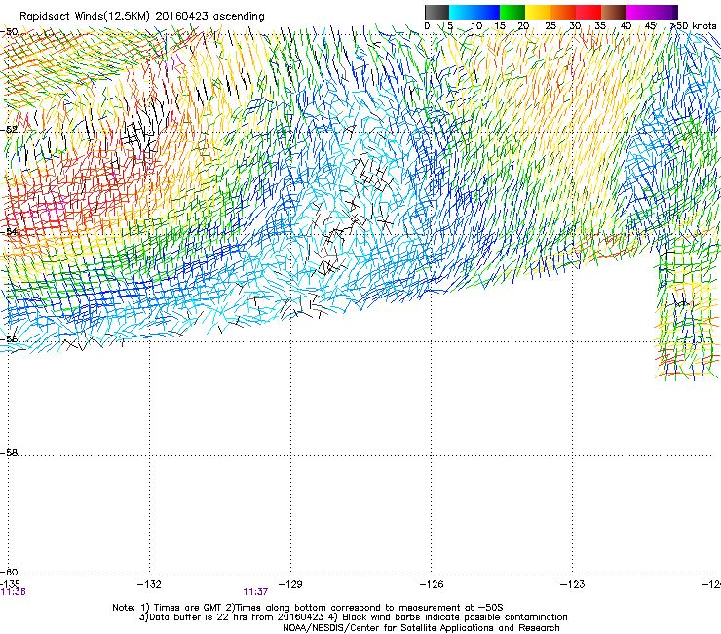Viewport: 721px width, 634px height.
Task: Click the brown 35-40 knots legend segment
Action: click(614, 12)
